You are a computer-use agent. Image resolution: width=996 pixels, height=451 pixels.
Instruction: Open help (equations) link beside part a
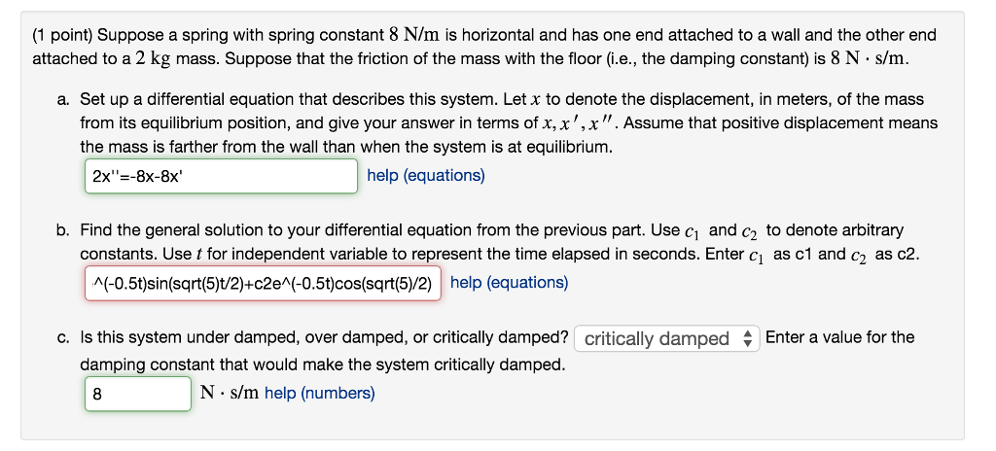[425, 175]
